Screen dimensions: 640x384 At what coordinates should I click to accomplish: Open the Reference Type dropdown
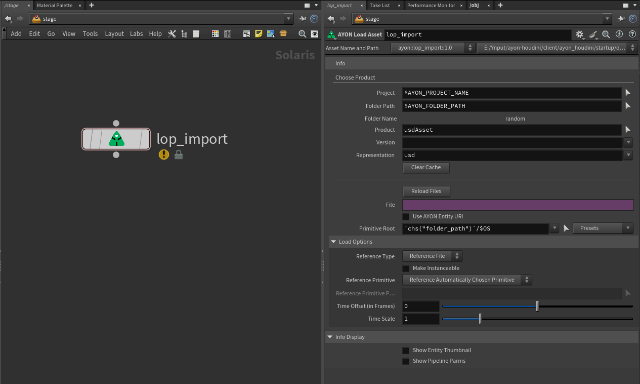pyautogui.click(x=432, y=256)
